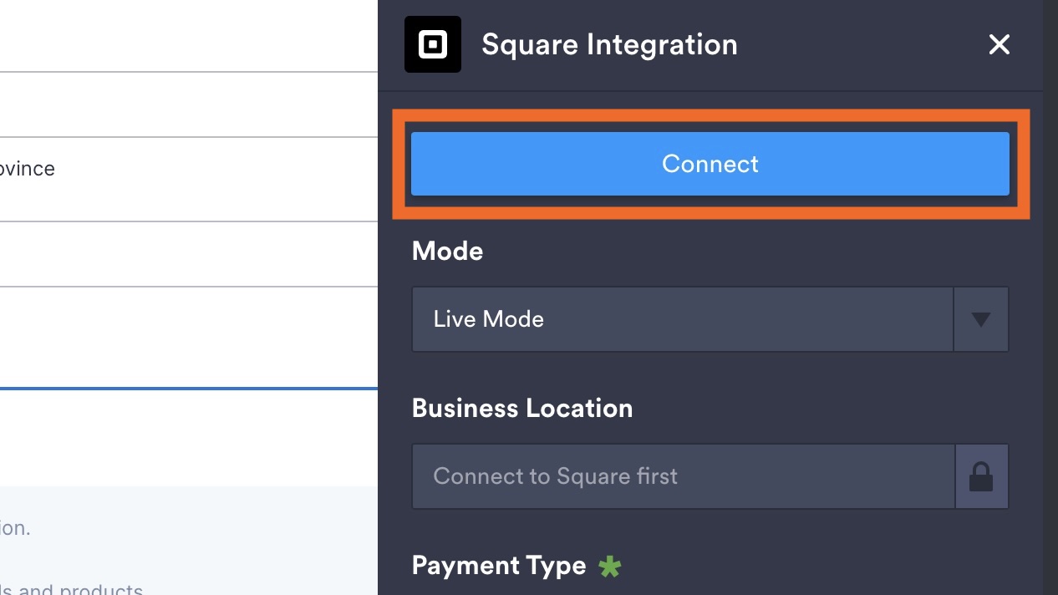Image resolution: width=1058 pixels, height=595 pixels.
Task: Click the Payment Type label
Action: 499,566
